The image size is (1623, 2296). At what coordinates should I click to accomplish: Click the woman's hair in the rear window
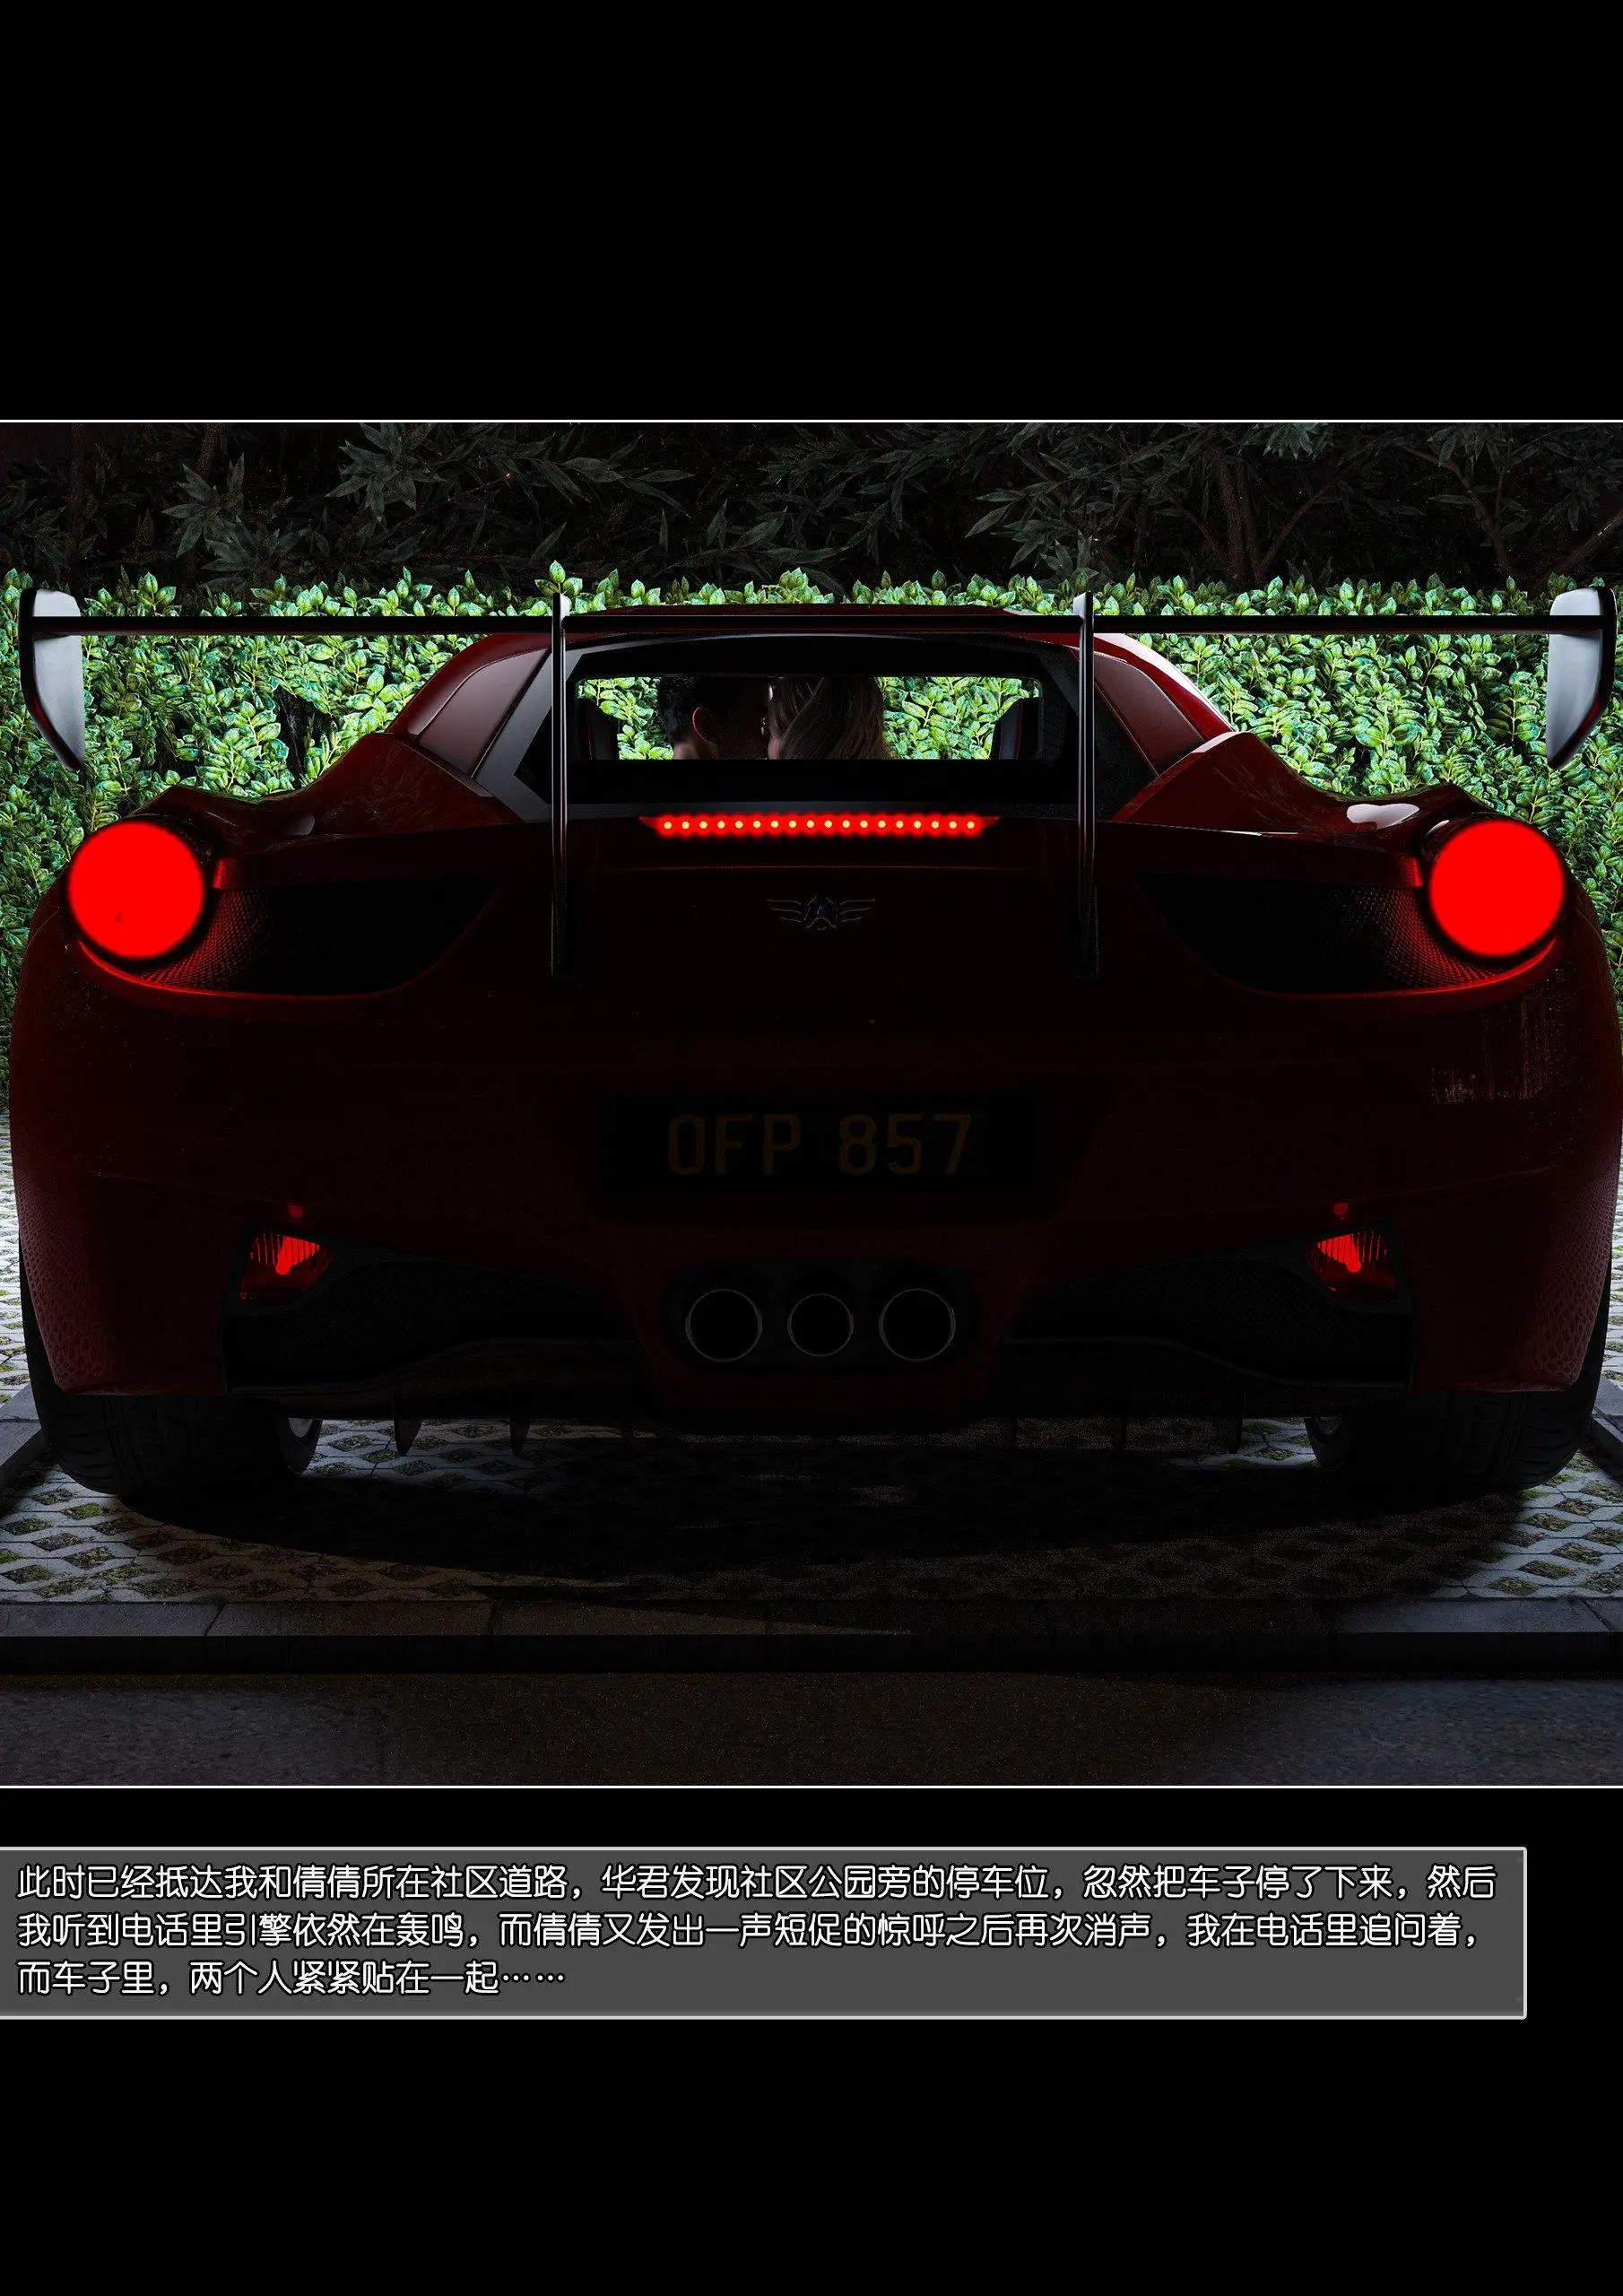coord(835,718)
